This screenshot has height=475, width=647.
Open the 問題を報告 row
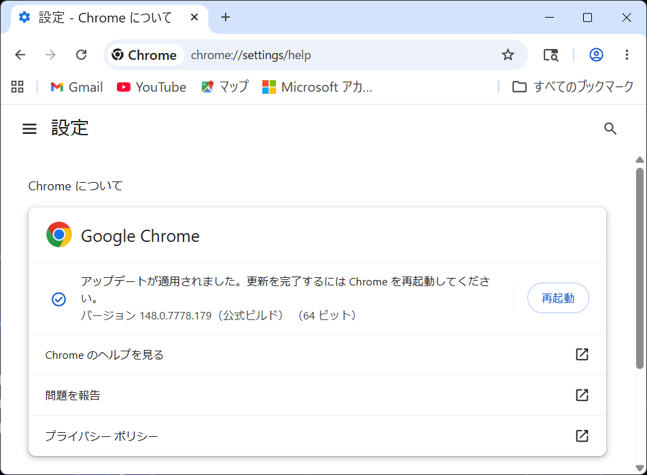tap(317, 395)
